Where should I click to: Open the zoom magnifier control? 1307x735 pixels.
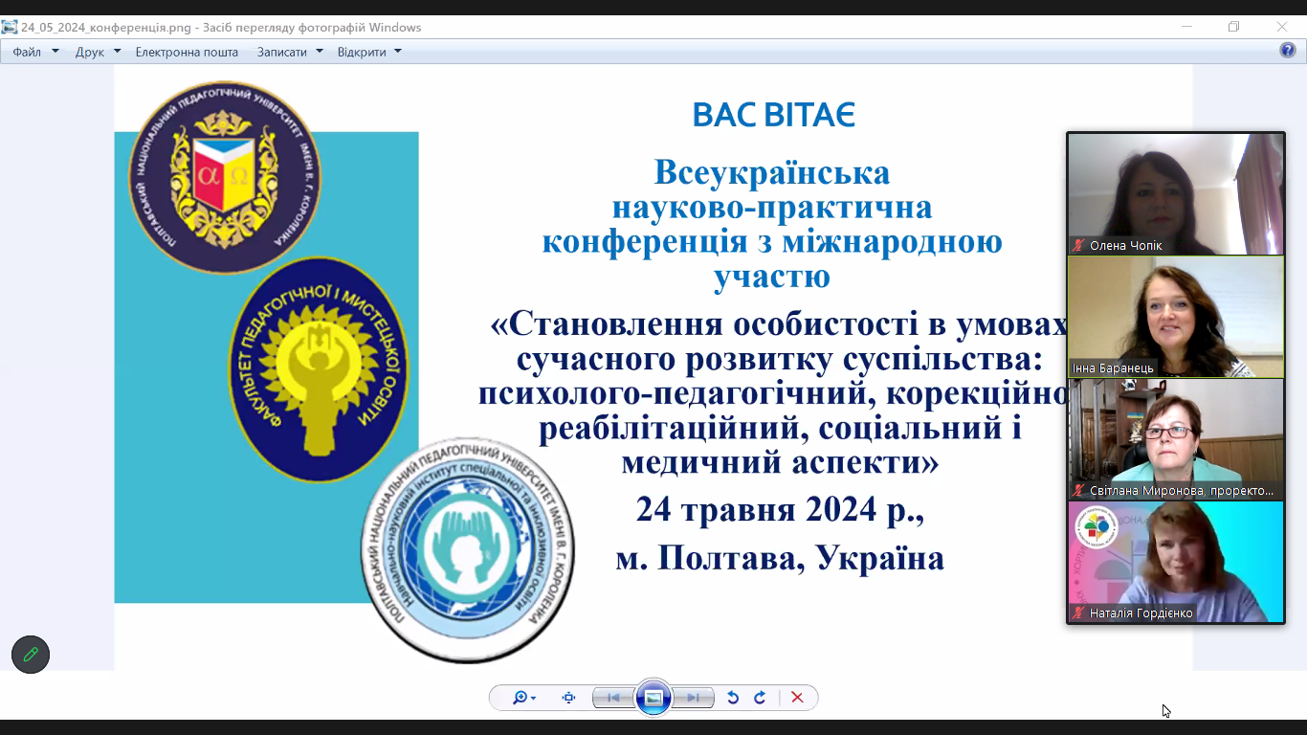click(522, 698)
